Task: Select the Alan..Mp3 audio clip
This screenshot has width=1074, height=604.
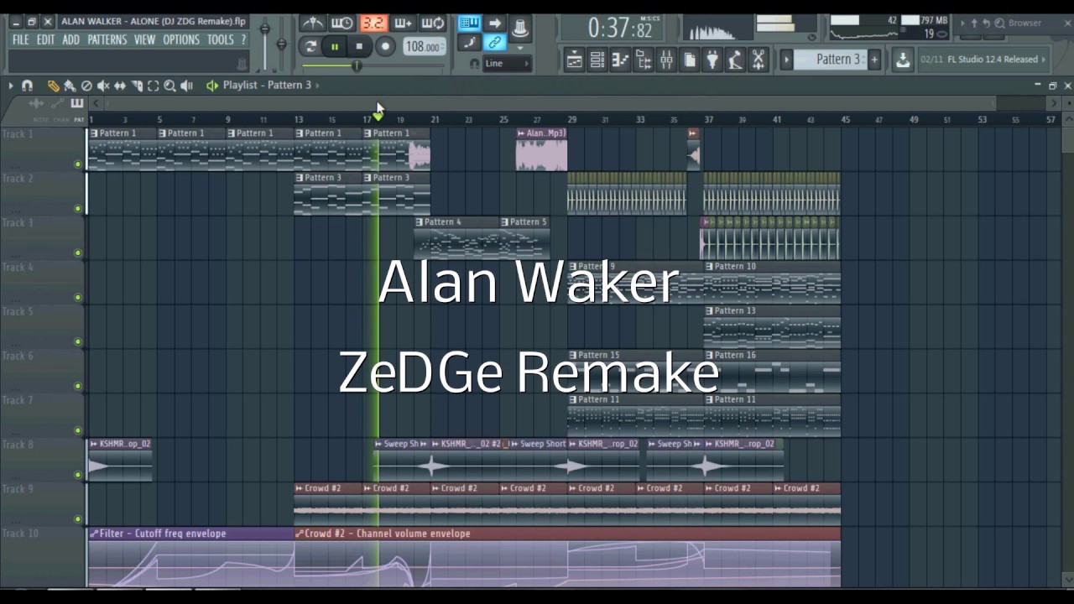Action: [x=541, y=151]
